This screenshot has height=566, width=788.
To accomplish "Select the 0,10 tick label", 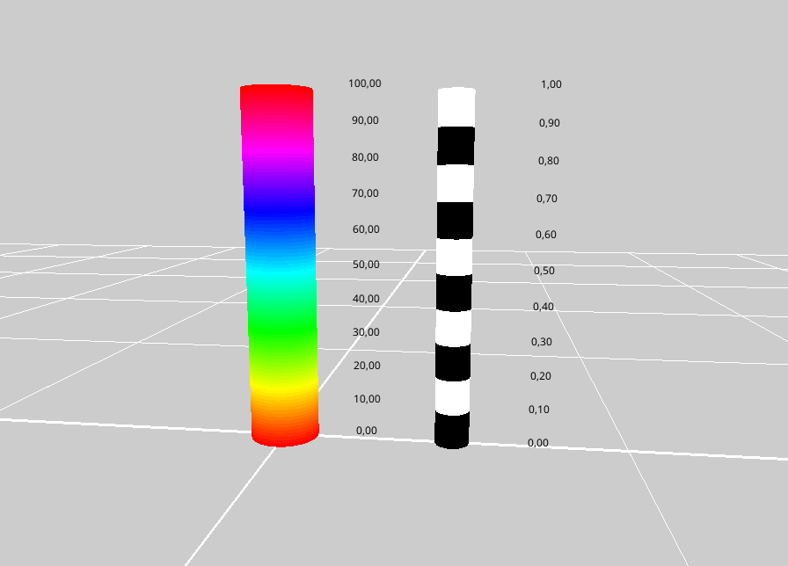I will (539, 410).
